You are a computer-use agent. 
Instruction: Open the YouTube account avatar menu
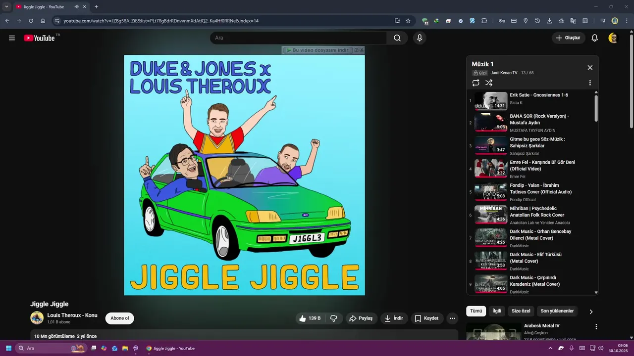coord(613,38)
